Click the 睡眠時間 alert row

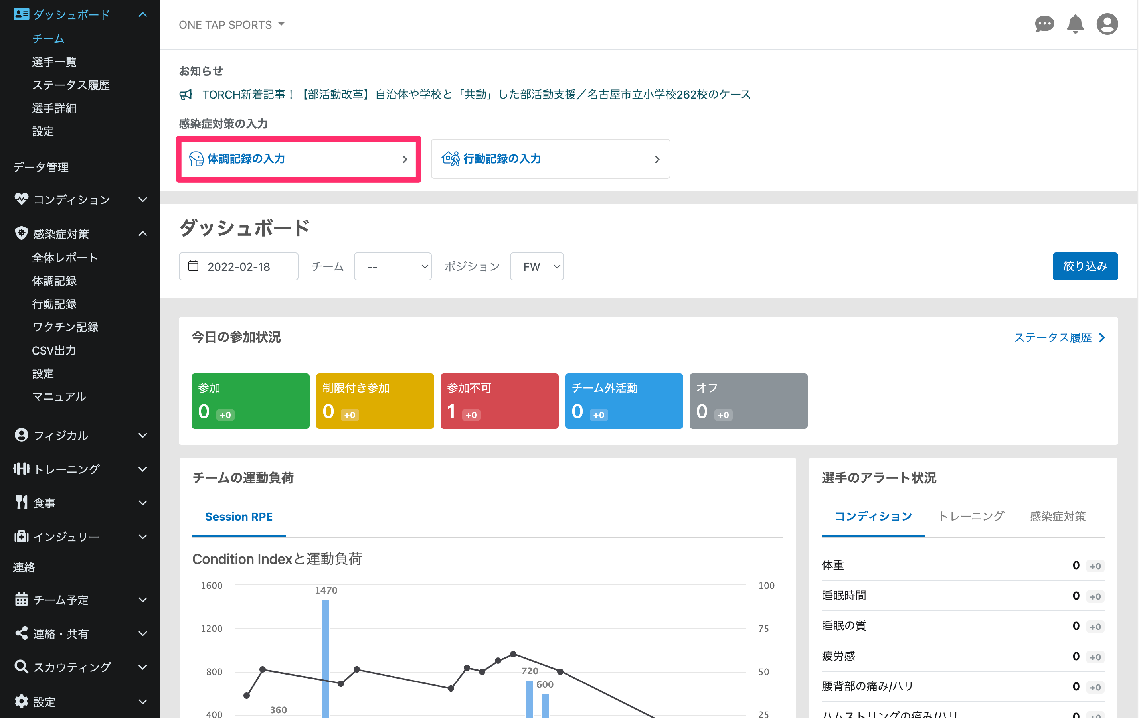tap(963, 596)
